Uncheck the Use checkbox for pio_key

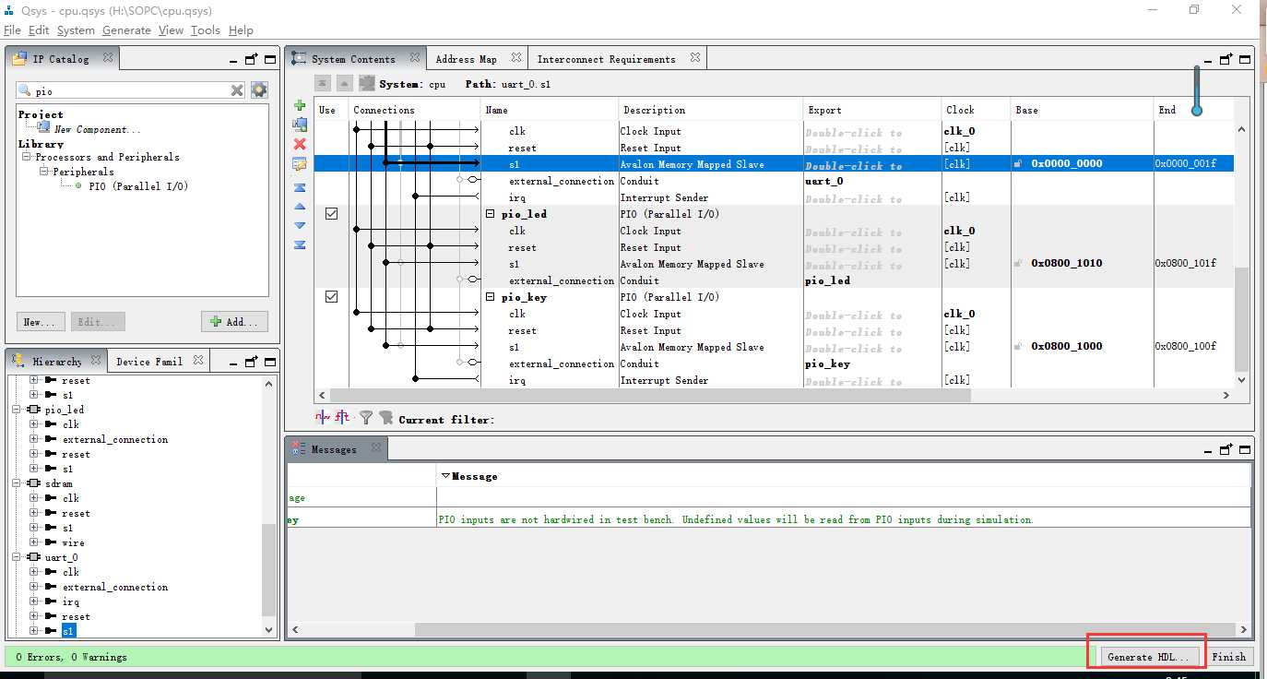pos(331,296)
